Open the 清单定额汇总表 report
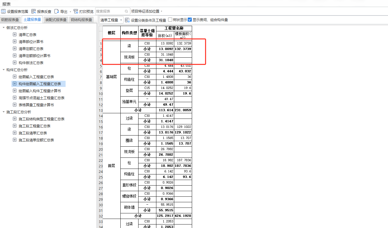 31,49
